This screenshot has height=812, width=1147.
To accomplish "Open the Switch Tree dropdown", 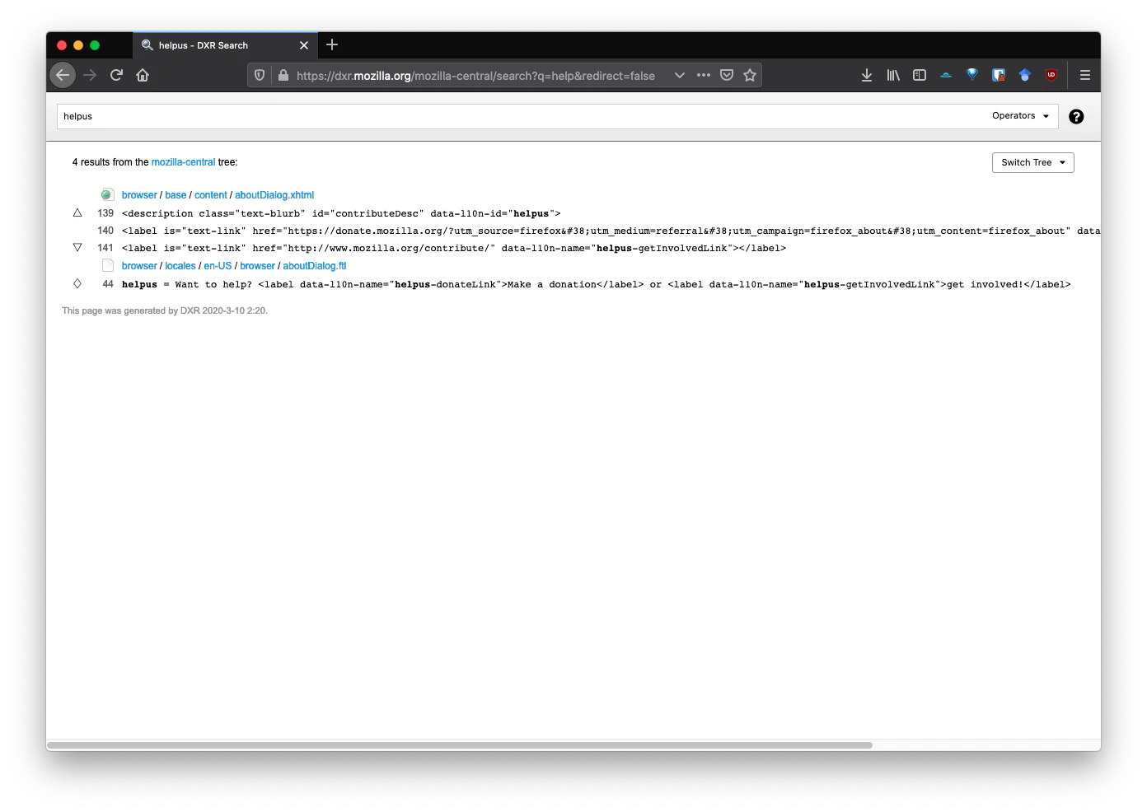I will (x=1033, y=162).
